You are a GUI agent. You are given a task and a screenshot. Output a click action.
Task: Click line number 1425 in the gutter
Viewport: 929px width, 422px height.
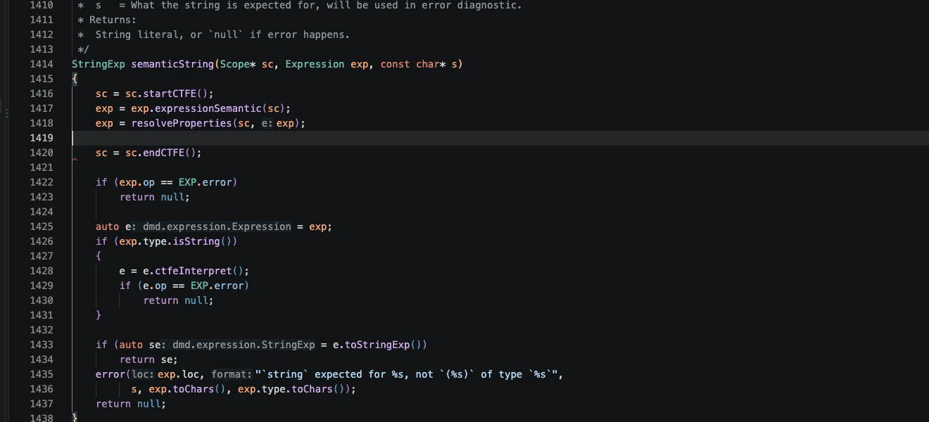(x=41, y=226)
